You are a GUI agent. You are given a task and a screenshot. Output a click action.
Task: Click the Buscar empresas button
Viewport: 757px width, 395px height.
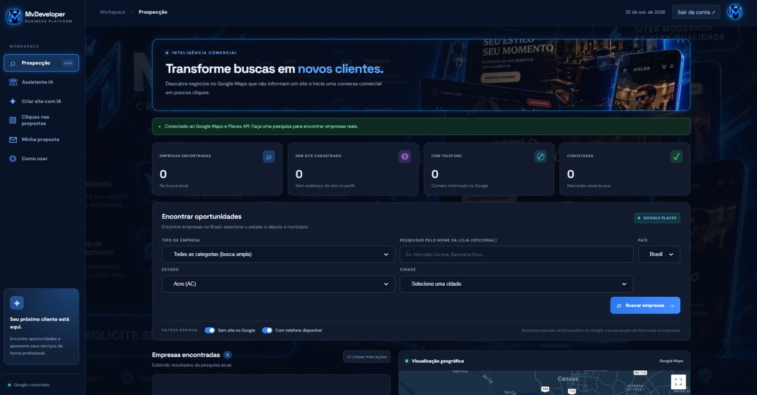(x=645, y=305)
